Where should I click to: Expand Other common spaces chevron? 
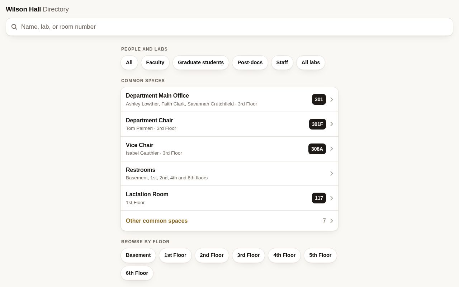pyautogui.click(x=332, y=221)
